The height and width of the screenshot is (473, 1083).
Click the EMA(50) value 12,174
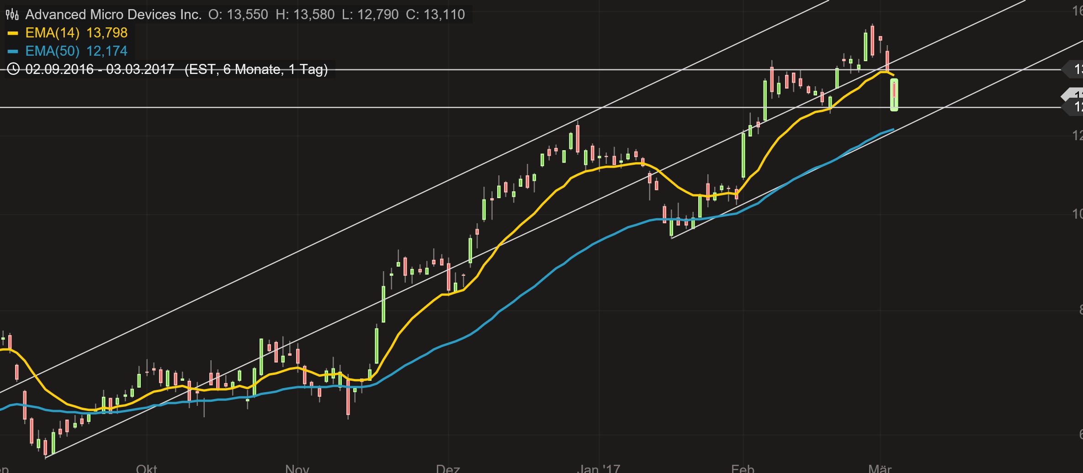(x=107, y=51)
